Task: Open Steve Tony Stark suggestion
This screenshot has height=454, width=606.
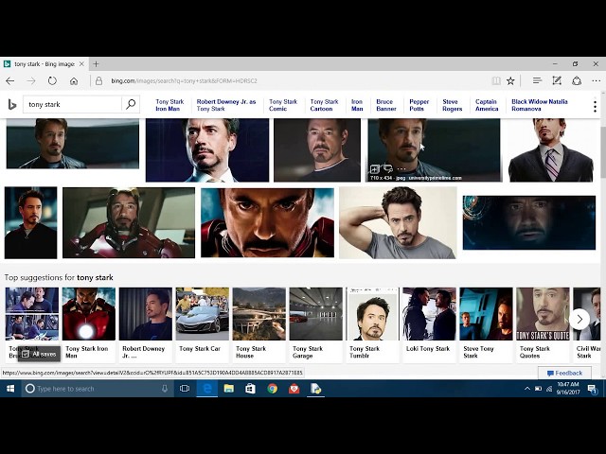Action: 486,324
